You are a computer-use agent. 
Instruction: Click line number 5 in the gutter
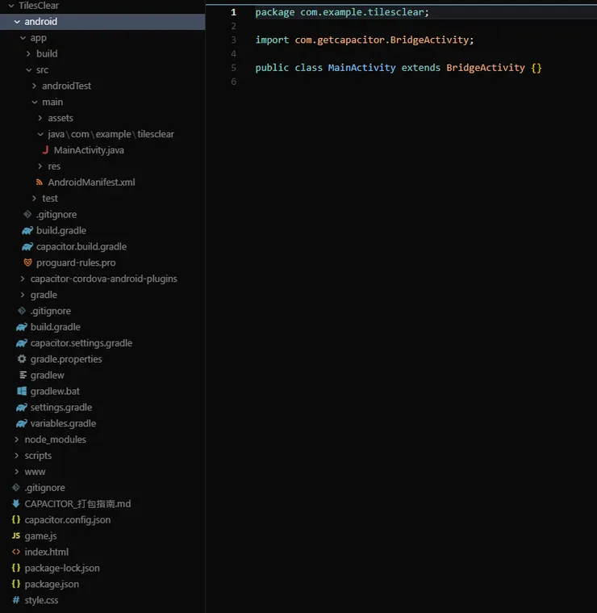click(233, 68)
